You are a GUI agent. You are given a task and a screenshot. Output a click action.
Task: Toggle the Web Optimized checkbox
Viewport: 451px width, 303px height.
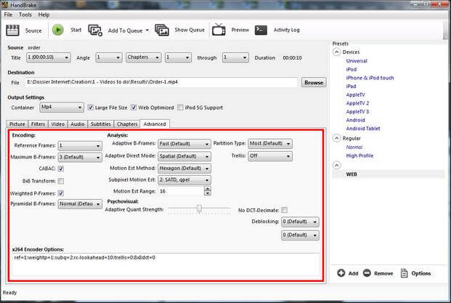[x=136, y=108]
